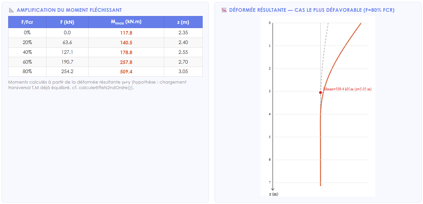Choose the 2.70 depth cell

tap(183, 62)
